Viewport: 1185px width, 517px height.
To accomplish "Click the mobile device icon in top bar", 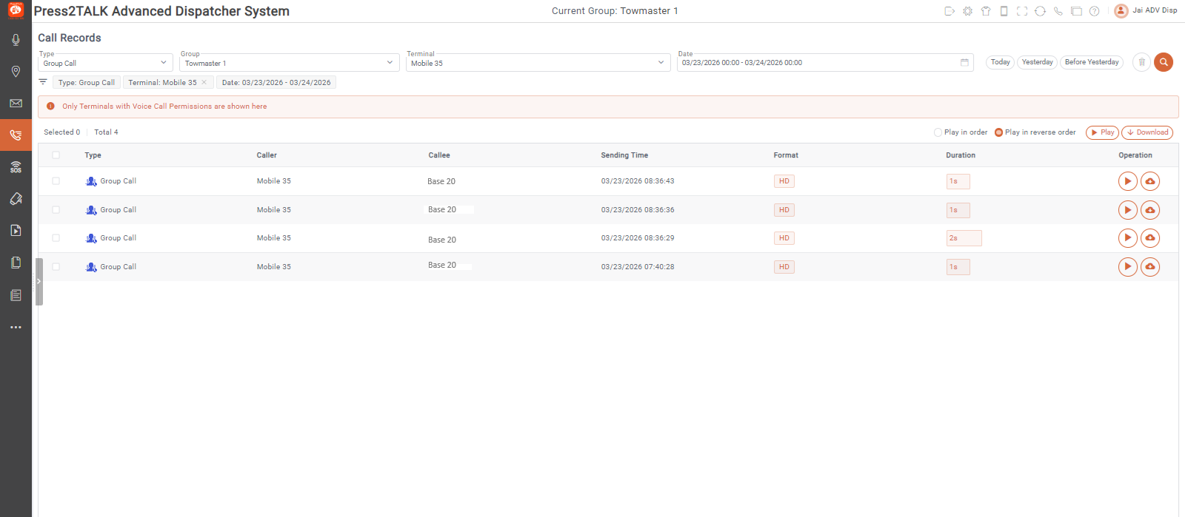I will click(x=1004, y=11).
